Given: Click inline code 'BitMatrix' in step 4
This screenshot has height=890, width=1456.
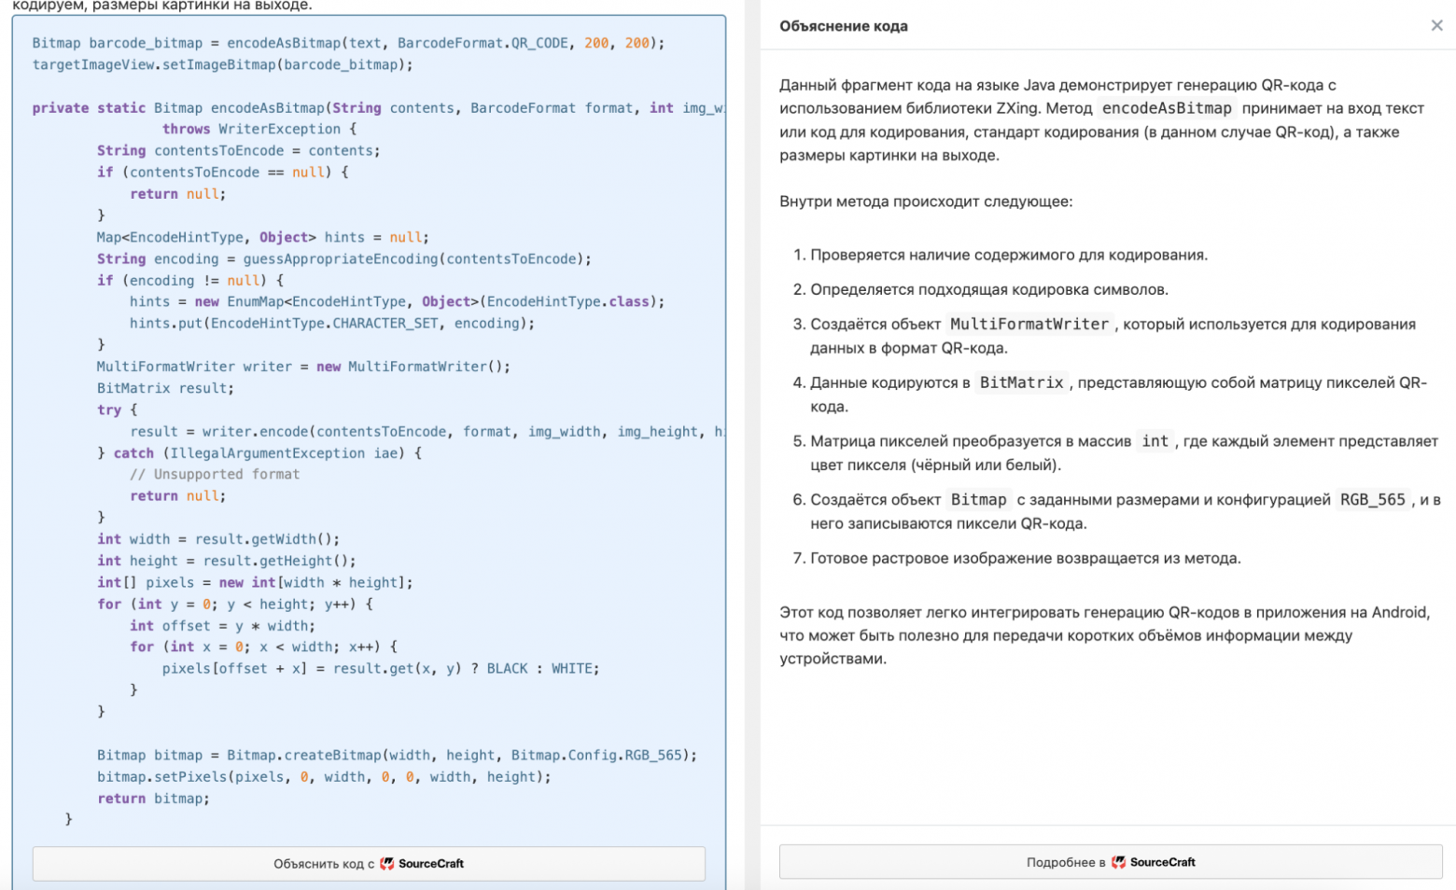Looking at the screenshot, I should (x=1021, y=382).
